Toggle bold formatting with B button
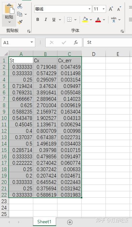Screen dimensions: 132x227 tap(38, 20)
